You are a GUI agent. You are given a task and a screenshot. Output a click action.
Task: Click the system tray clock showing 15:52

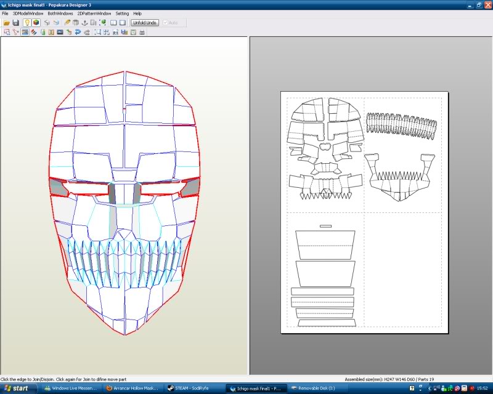[483, 388]
